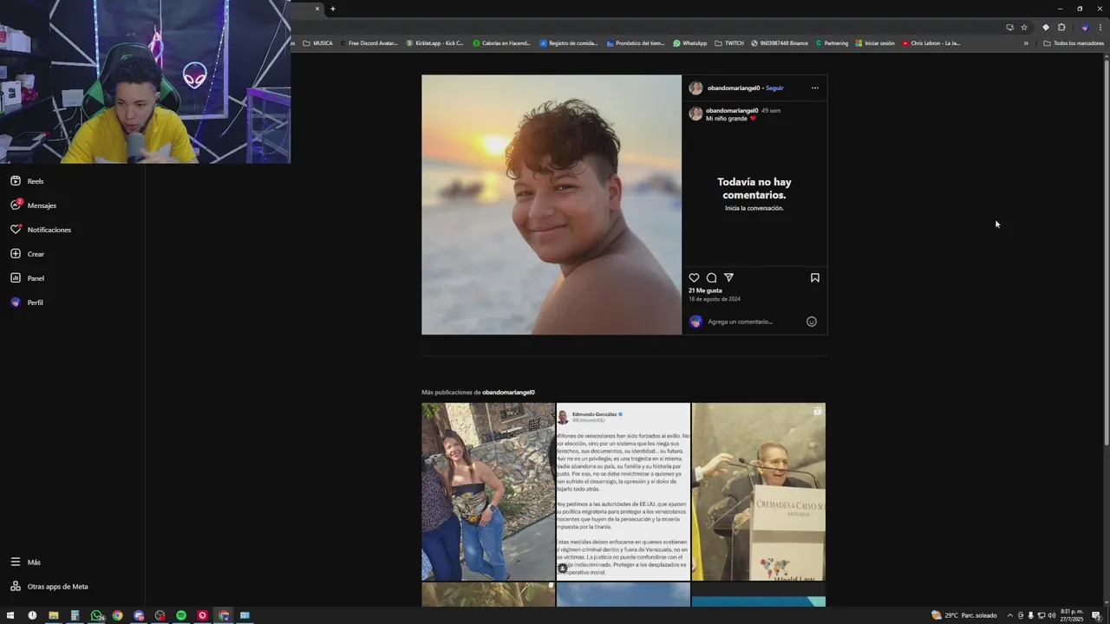
Task: Open obandomariangel0 profile from post header
Action: [x=734, y=88]
